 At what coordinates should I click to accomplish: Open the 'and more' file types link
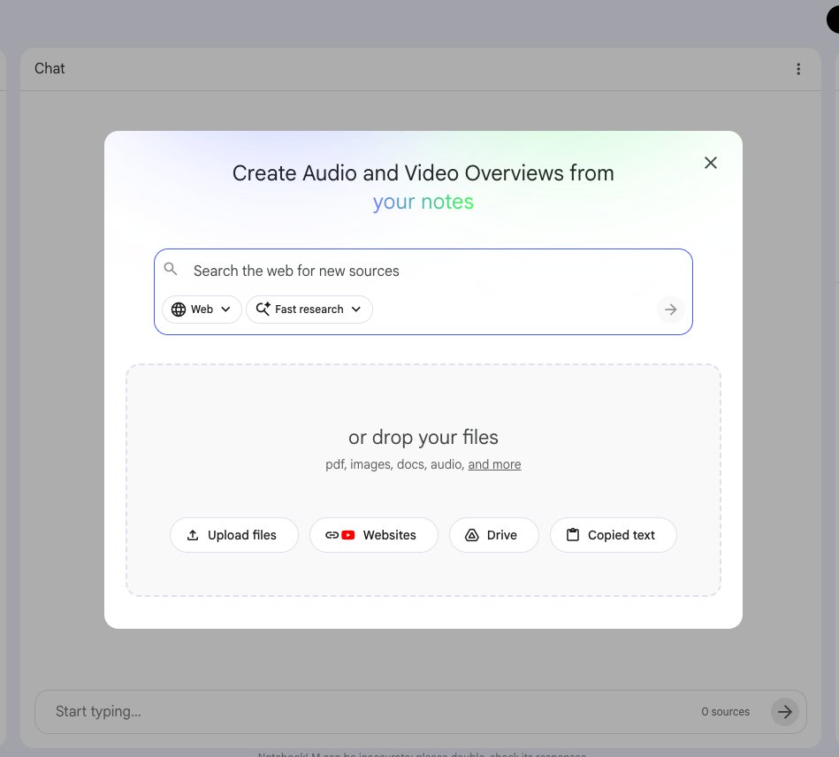tap(494, 464)
